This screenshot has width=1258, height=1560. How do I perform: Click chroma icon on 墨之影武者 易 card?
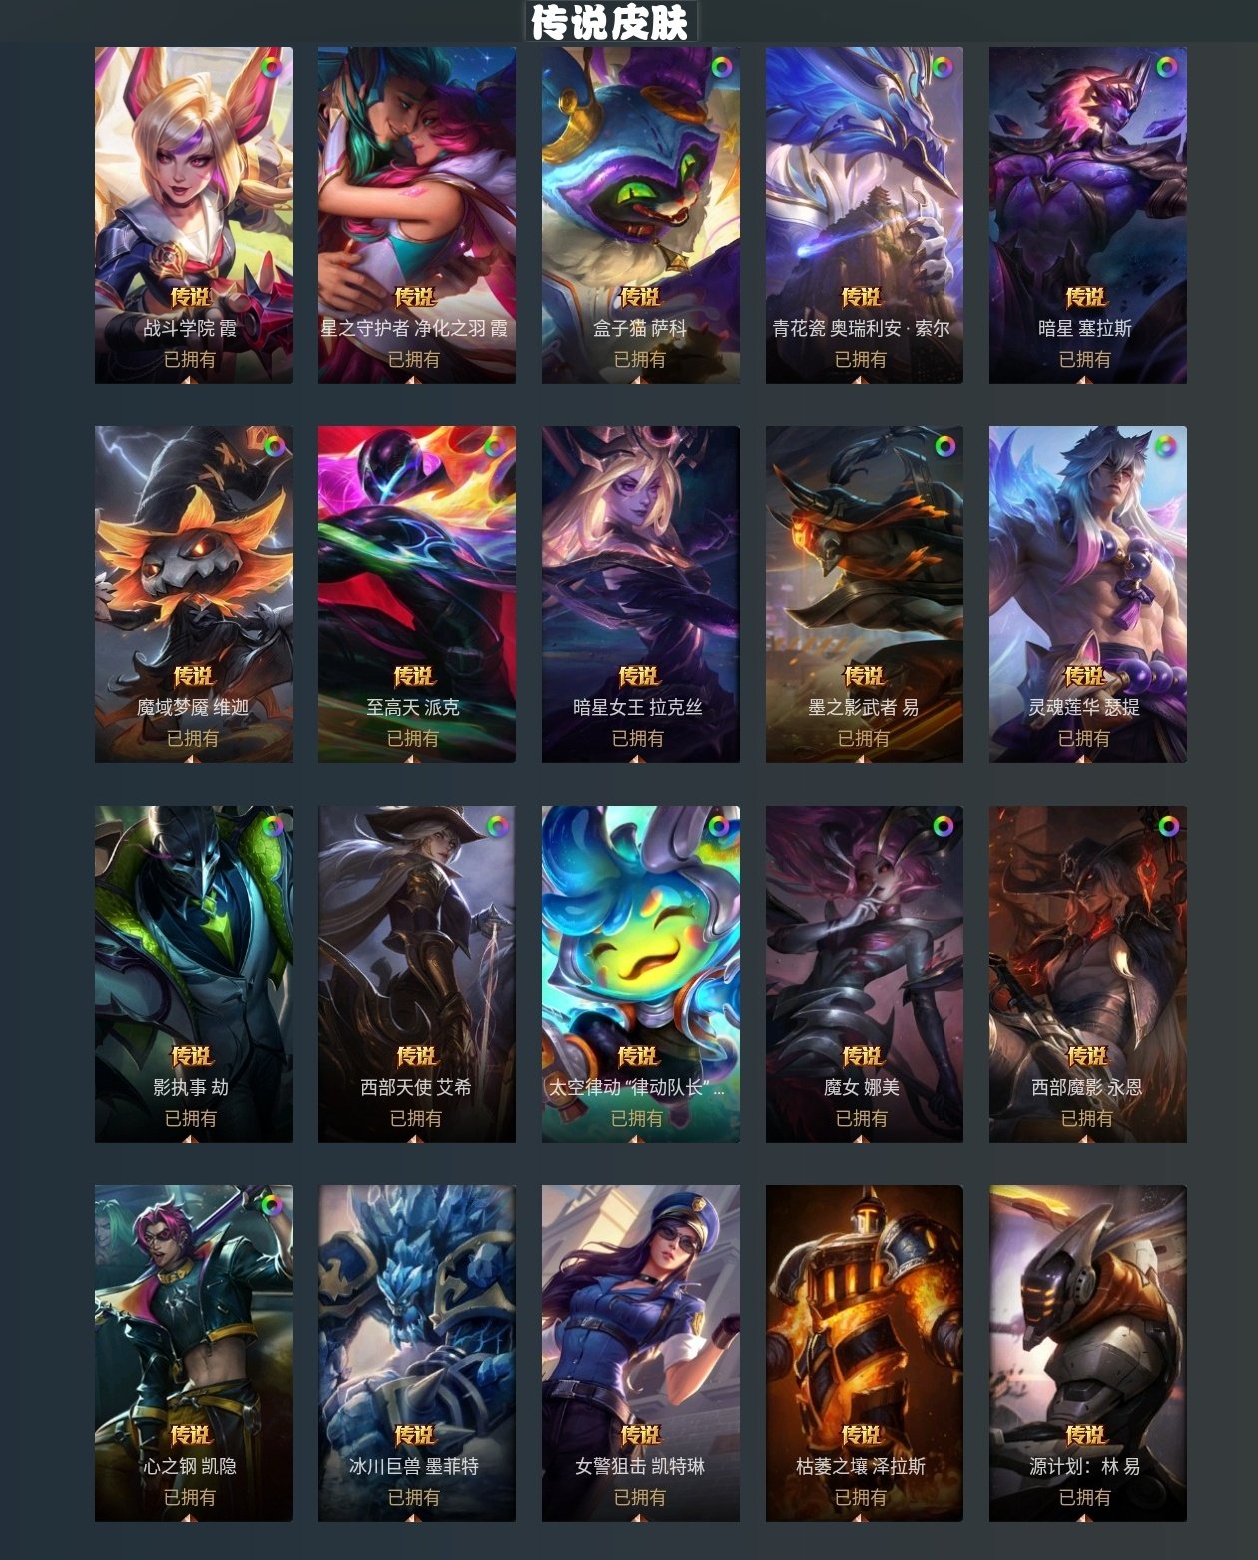944,446
